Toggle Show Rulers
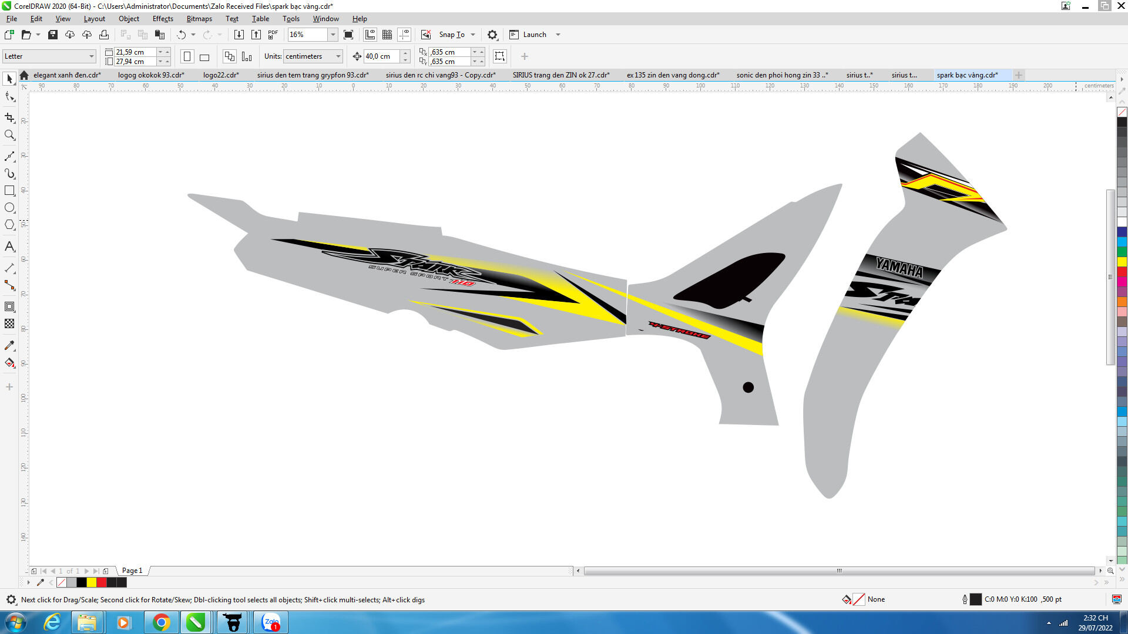 (370, 35)
